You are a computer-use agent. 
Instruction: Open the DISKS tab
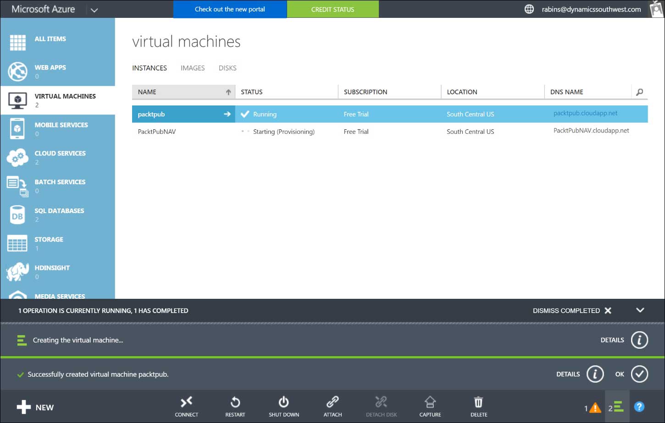(227, 68)
